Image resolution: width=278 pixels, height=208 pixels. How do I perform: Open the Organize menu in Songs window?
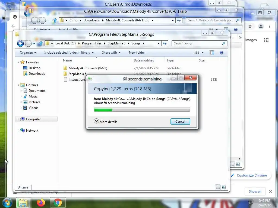(x=28, y=53)
